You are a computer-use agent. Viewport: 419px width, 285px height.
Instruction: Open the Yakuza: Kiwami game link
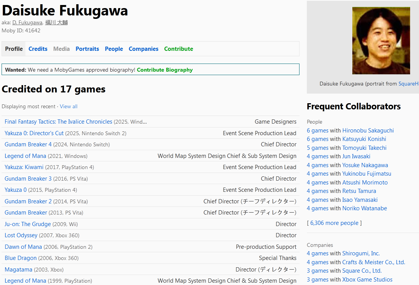[24, 167]
